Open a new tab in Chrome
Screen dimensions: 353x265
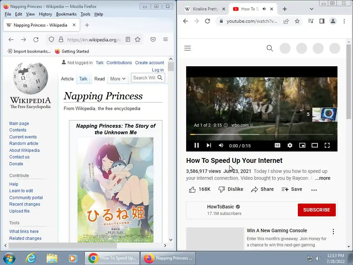pos(284,9)
